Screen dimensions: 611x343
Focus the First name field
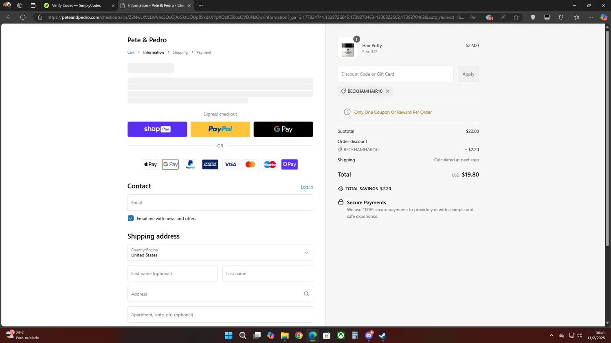(x=173, y=274)
